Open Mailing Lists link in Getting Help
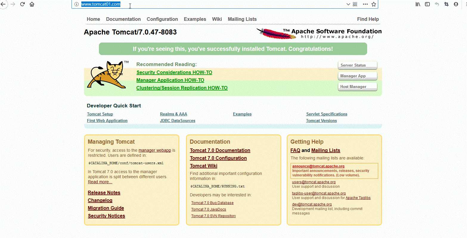Screen dimensions: 467x238 point(326,150)
